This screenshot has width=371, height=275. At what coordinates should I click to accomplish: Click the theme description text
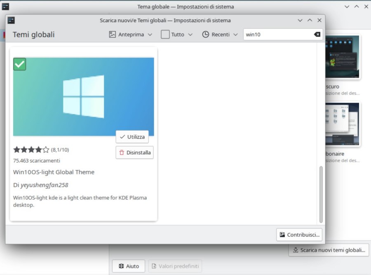coord(80,201)
